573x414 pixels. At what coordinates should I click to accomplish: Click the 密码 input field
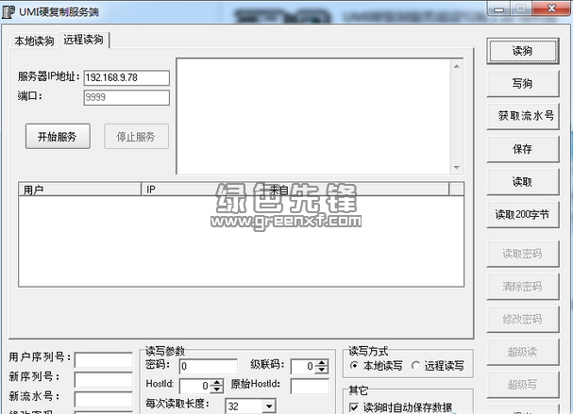tap(208, 366)
